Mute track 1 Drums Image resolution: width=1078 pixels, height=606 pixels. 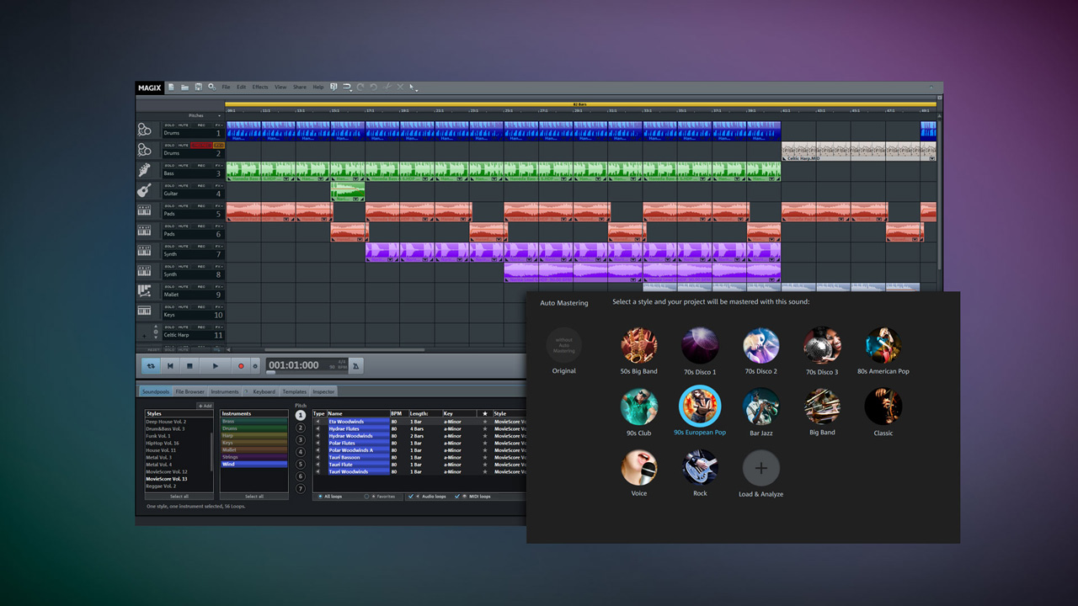tap(182, 125)
